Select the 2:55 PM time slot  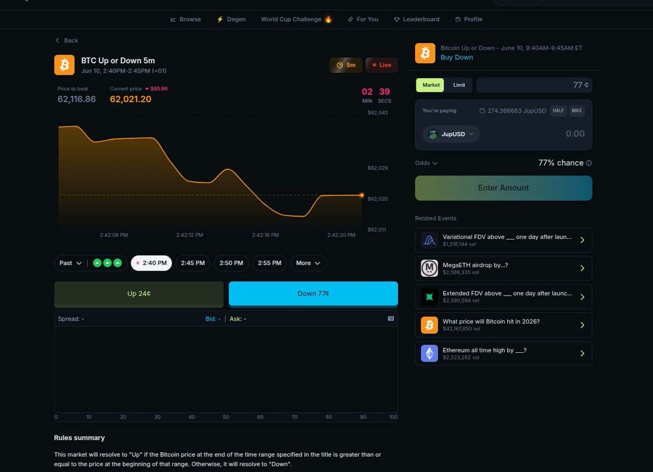click(270, 263)
